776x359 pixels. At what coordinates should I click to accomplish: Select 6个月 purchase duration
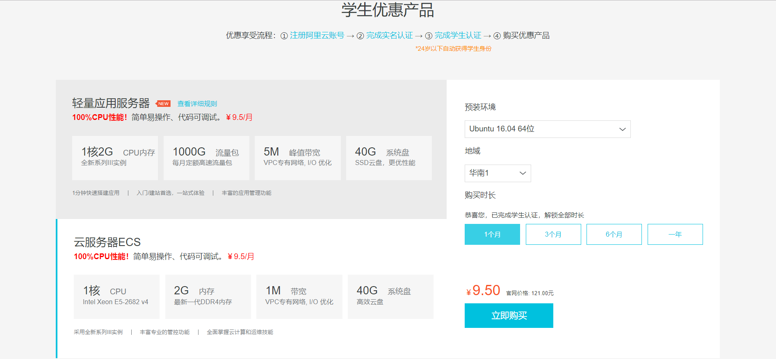[614, 234]
